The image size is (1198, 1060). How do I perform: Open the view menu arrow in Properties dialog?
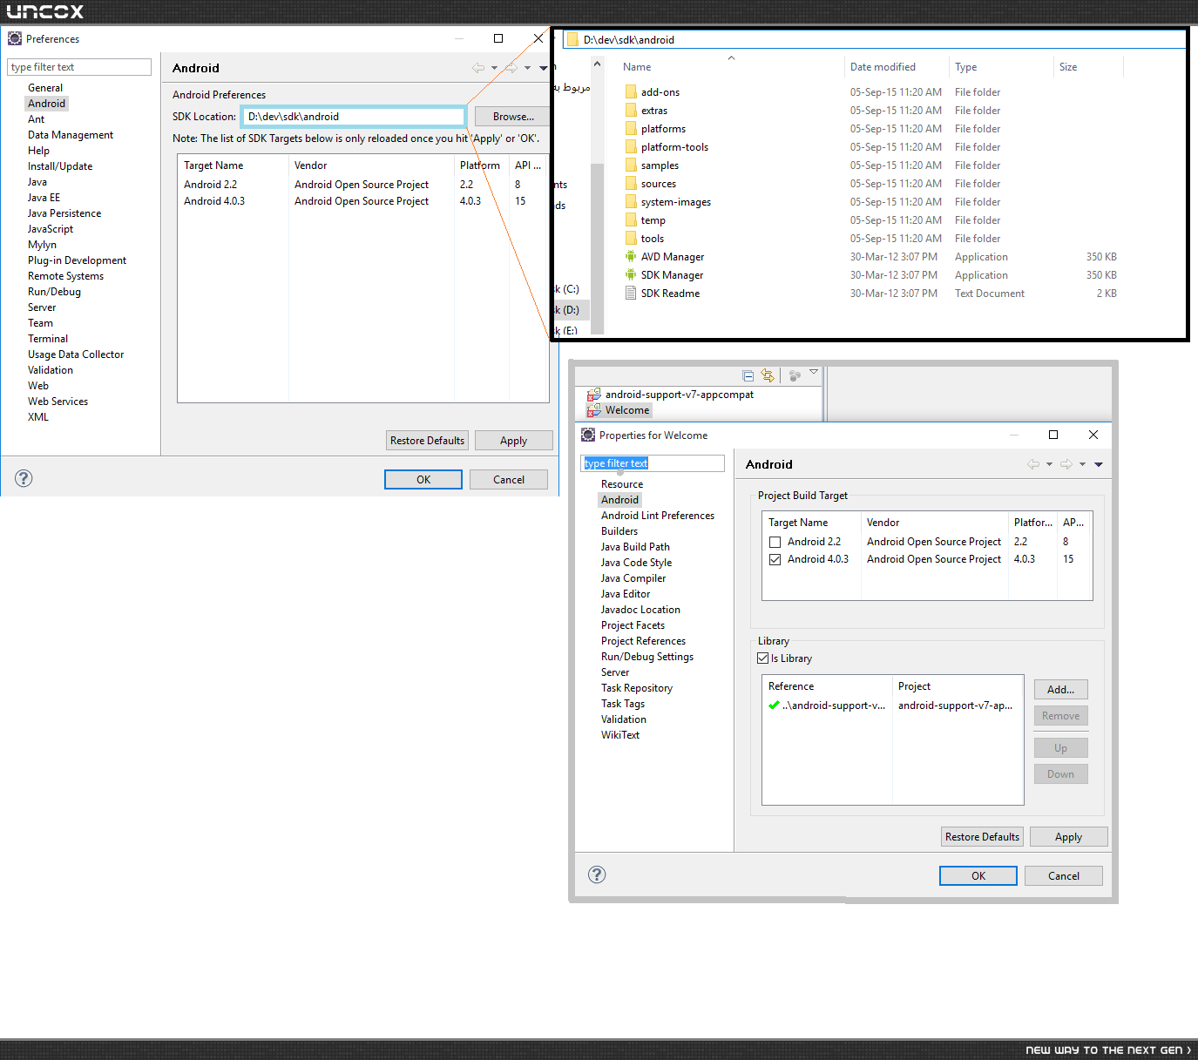point(1099,464)
